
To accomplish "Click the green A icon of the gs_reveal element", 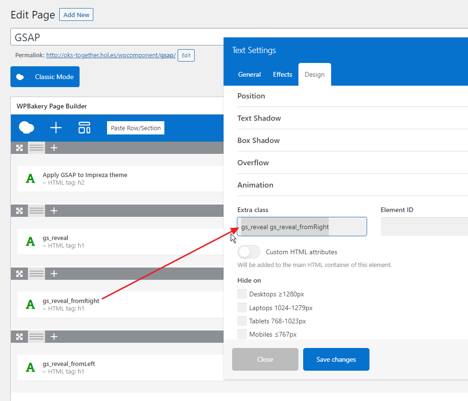I will (x=30, y=241).
